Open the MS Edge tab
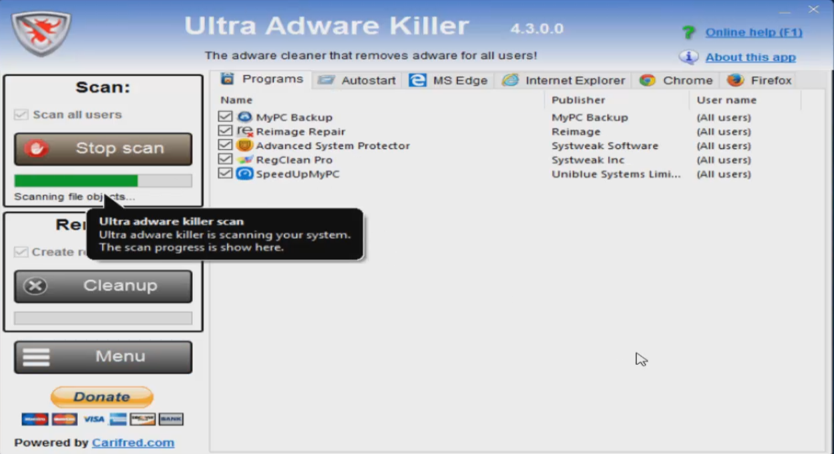 click(x=448, y=80)
